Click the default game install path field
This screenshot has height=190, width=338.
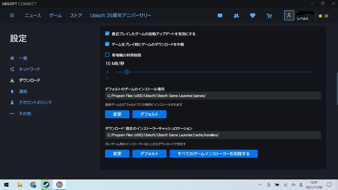pyautogui.click(x=213, y=96)
